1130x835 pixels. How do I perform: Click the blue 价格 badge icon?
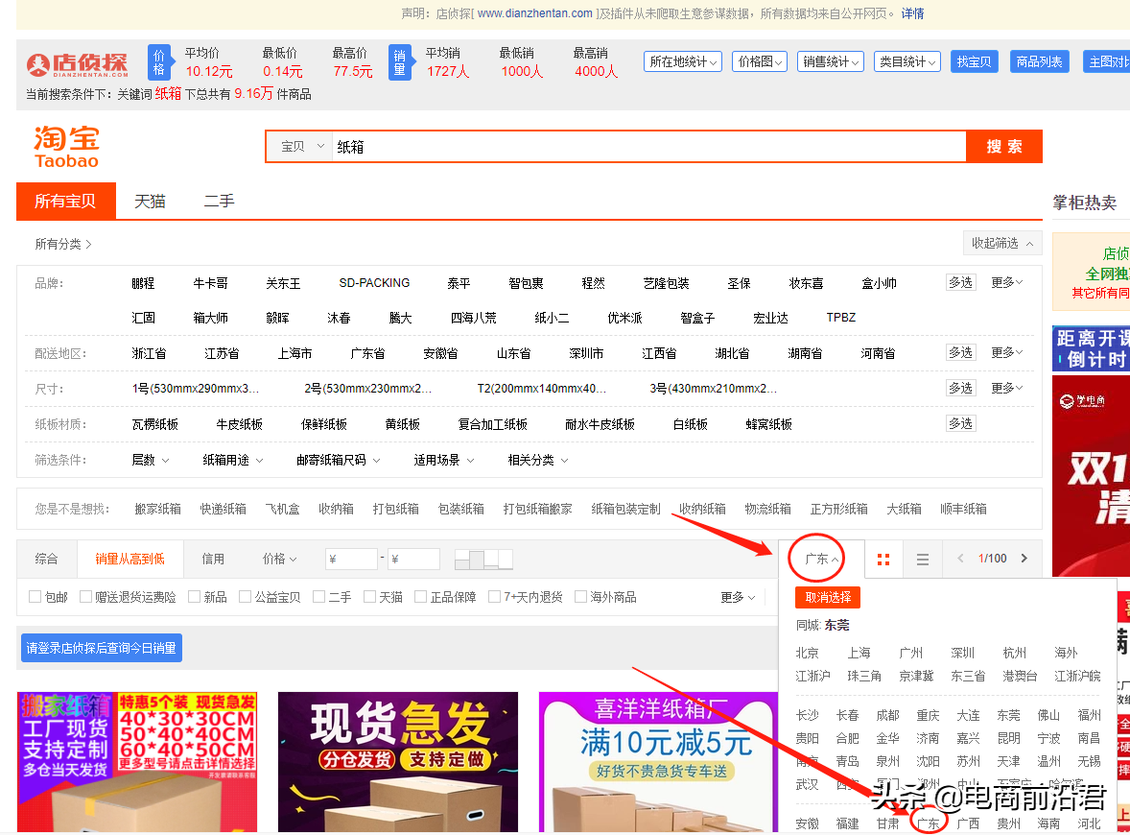click(159, 63)
